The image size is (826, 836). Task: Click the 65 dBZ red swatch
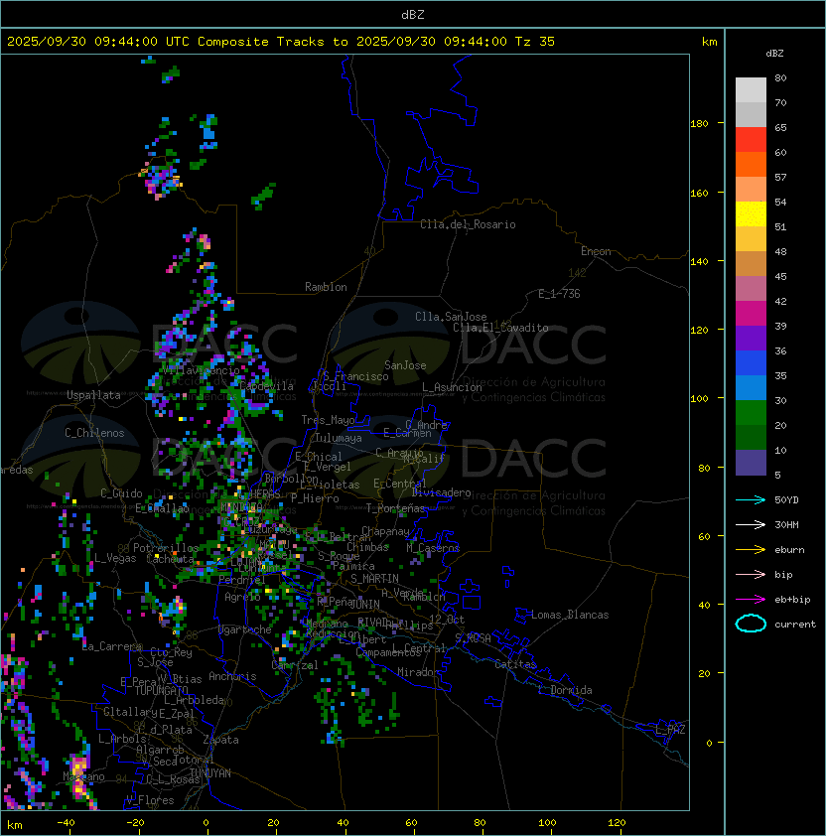751,140
